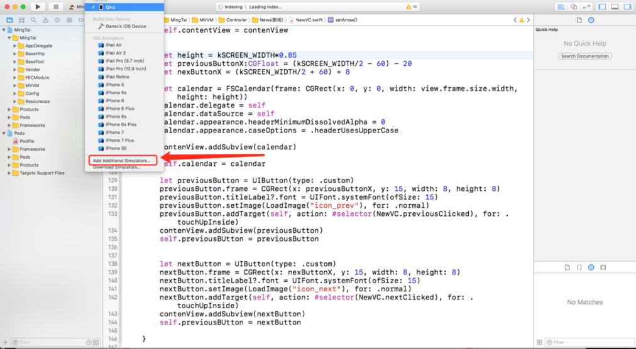Open the Code Snippet library
The image size is (636, 349).
click(x=579, y=267)
